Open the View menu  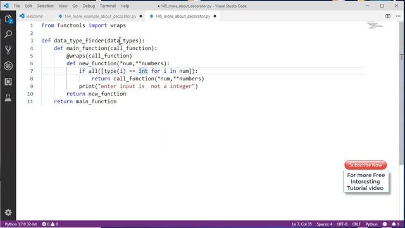pyautogui.click(x=63, y=6)
